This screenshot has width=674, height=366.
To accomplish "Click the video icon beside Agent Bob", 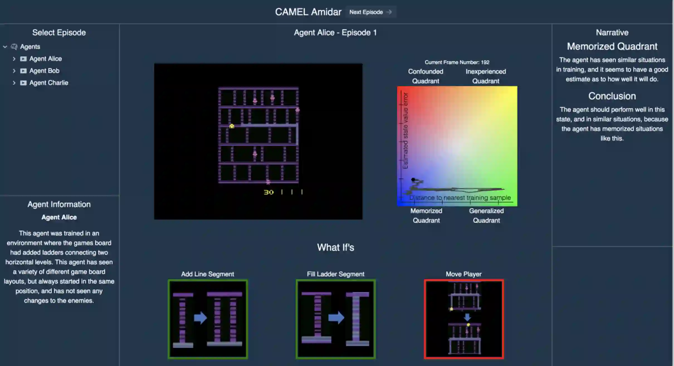I will [23, 71].
